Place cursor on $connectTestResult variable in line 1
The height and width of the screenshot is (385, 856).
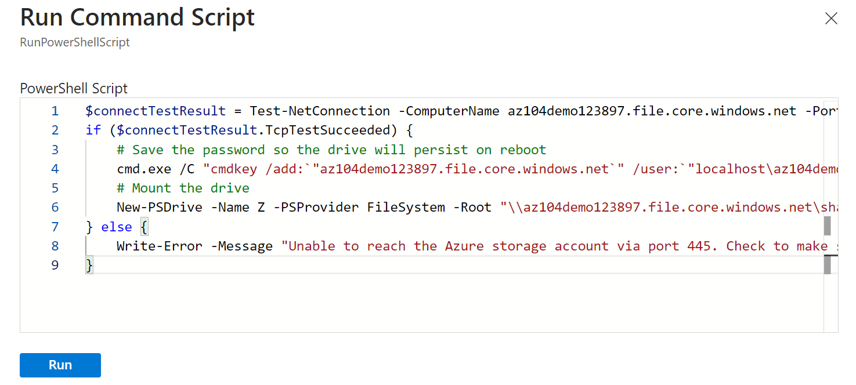(156, 111)
